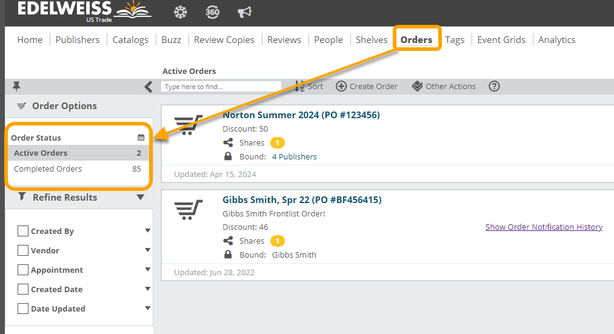Viewport: 614px width, 334px height.
Task: Click the Updated: Apr 15, 2024 text
Action: pos(215,174)
